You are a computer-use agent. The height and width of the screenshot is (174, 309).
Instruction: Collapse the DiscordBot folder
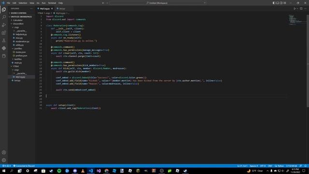pos(21,24)
